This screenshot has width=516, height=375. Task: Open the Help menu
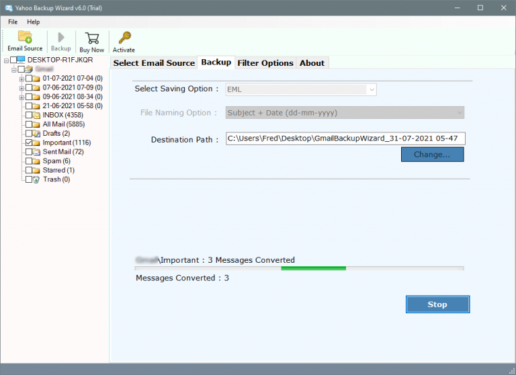(33, 22)
